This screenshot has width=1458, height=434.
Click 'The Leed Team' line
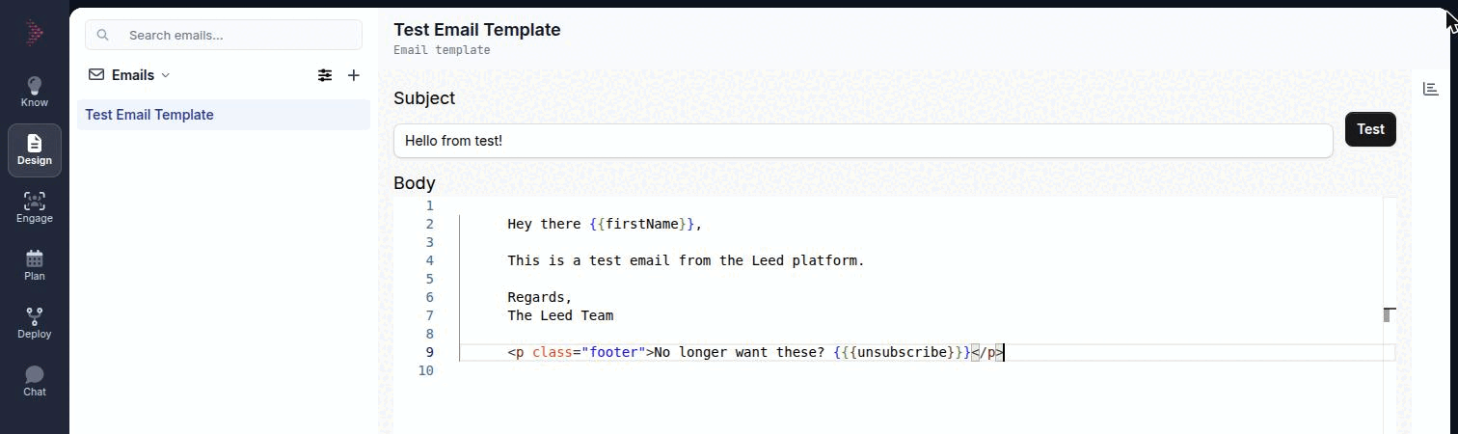(560, 315)
